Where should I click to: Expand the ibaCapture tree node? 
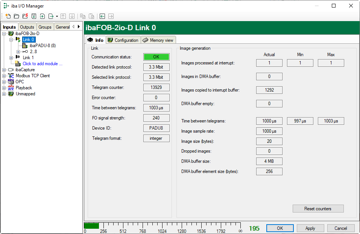pos(4,70)
